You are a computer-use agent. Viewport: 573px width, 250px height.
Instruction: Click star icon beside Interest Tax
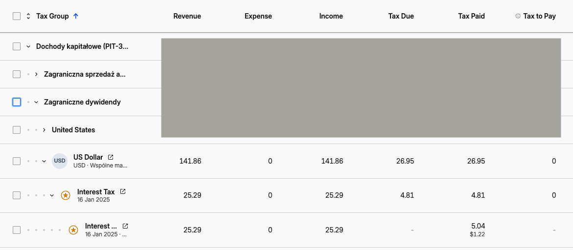coord(66,195)
